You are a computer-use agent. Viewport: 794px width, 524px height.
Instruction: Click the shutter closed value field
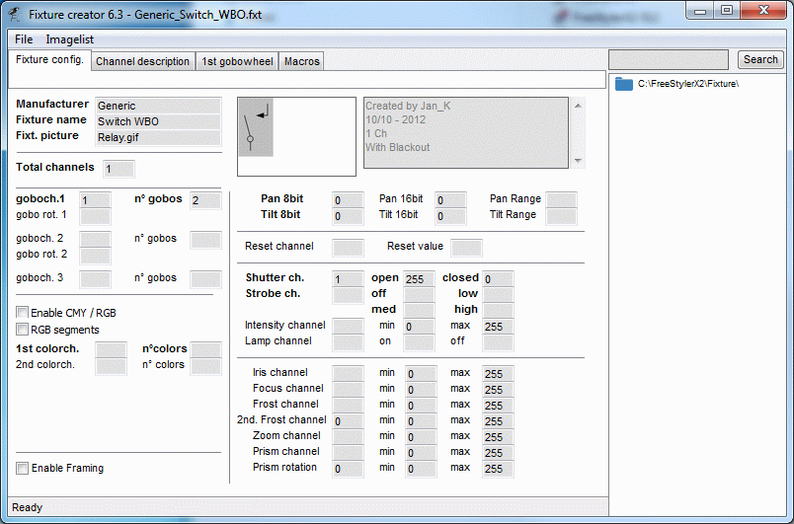[499, 279]
